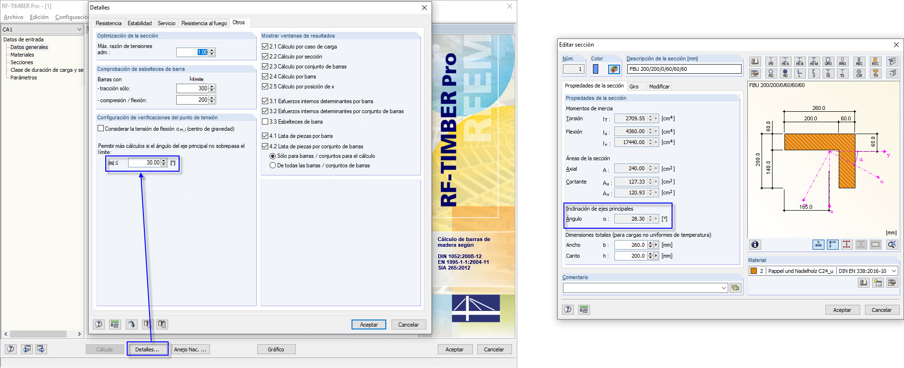This screenshot has height=368, width=904.
Task: Go to previous module window arrow icon
Action: click(x=27, y=349)
